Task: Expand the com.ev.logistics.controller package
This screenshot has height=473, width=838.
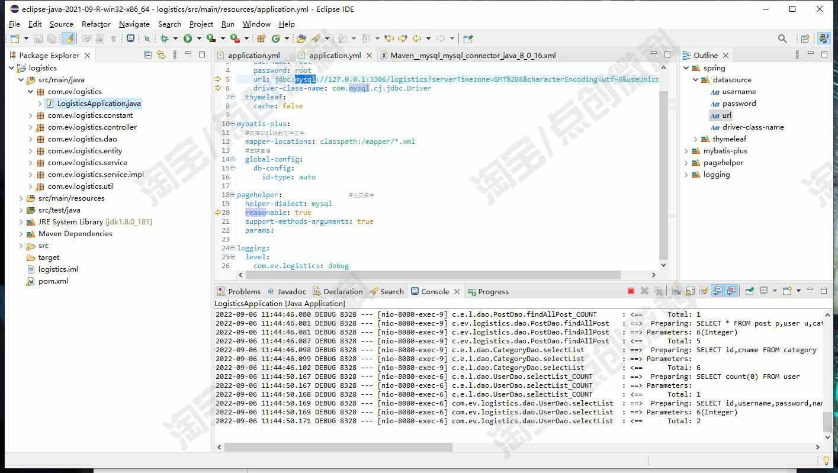Action: click(x=31, y=127)
